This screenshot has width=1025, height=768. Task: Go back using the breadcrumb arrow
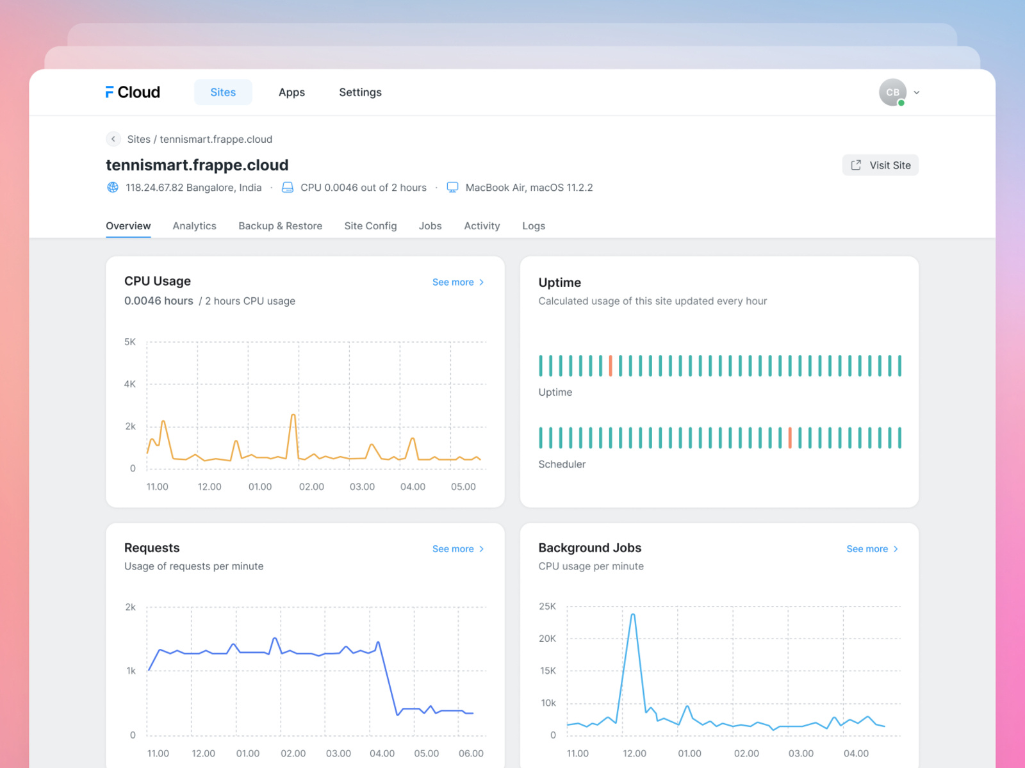(113, 139)
